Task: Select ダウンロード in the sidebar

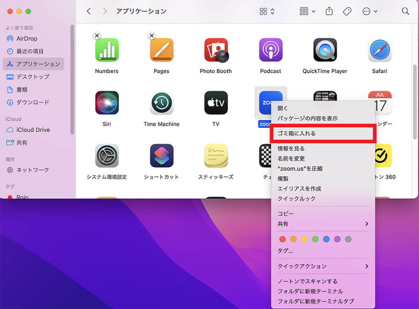Action: click(x=33, y=102)
